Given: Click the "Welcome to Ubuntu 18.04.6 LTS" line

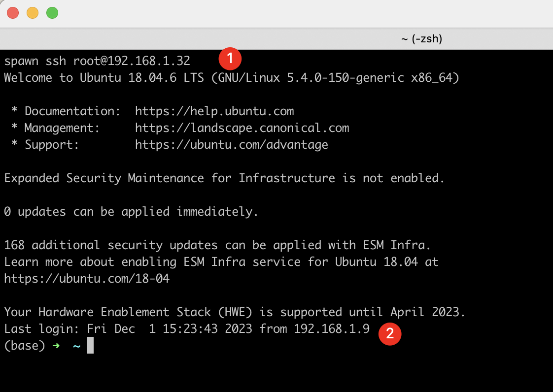Looking at the screenshot, I should (x=232, y=78).
